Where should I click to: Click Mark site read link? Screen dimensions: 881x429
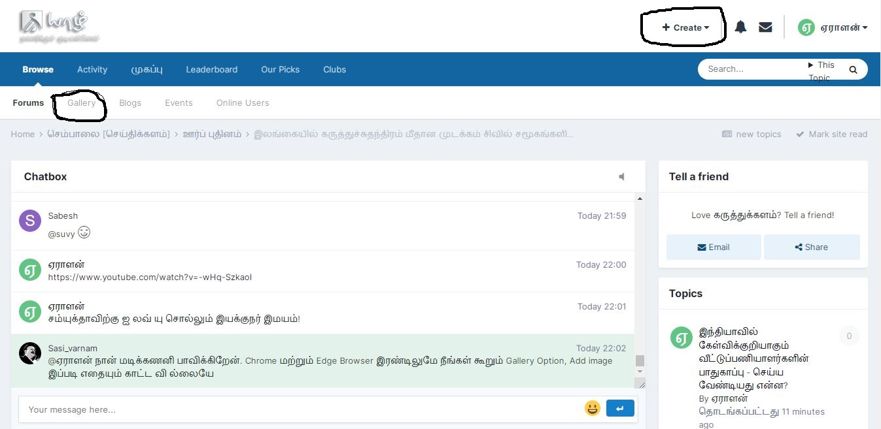coord(832,134)
